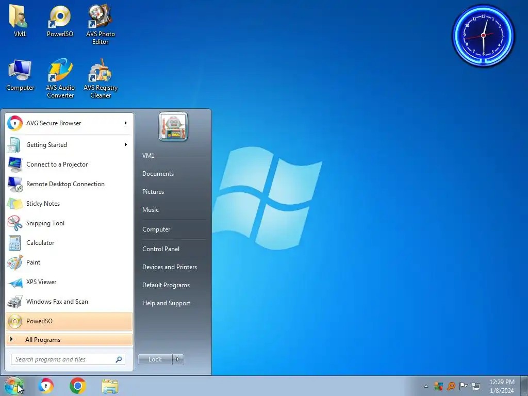
Task: Open AVG Secure Browser from Start menu
Action: 69,123
